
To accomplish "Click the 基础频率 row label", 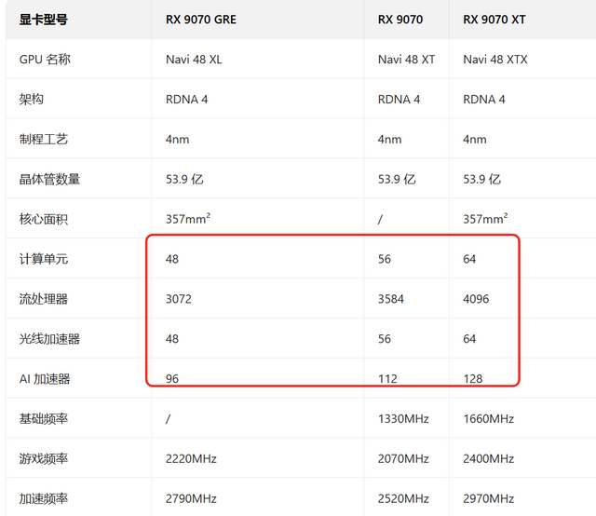I will [44, 418].
